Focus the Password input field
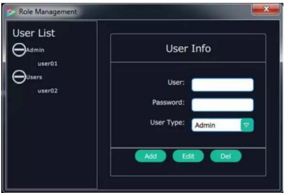The height and width of the screenshot is (193, 284). 223,105
